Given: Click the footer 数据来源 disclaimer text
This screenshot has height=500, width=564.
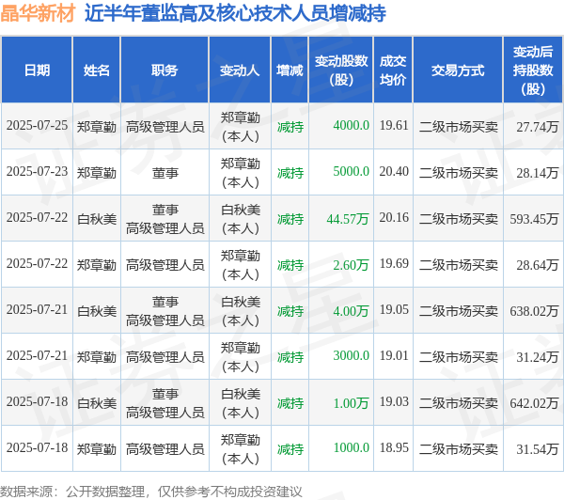Looking at the screenshot, I should [x=151, y=492].
